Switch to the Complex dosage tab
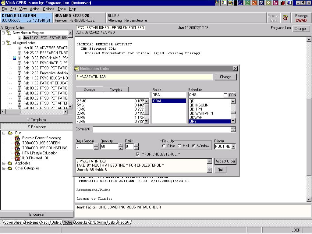This screenshot has height=234, width=312. (116, 90)
